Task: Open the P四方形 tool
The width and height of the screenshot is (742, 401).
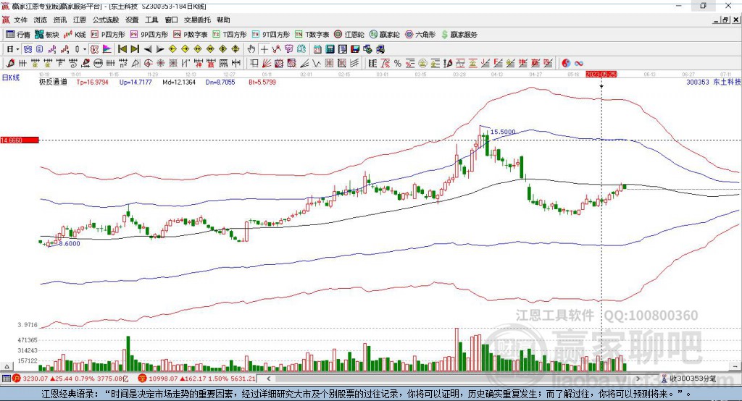Action: 108,35
